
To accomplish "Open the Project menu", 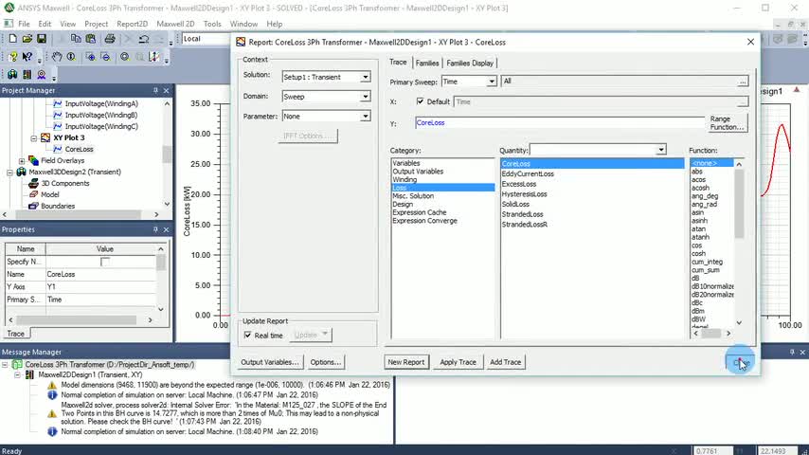I will coord(96,24).
